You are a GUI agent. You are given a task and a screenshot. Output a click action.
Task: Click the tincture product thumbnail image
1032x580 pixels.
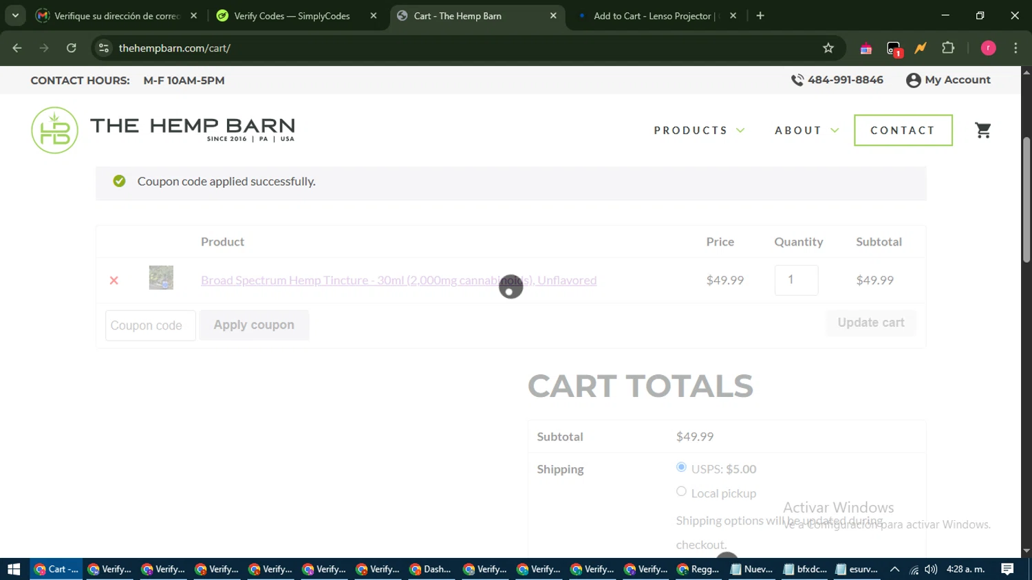click(x=161, y=277)
